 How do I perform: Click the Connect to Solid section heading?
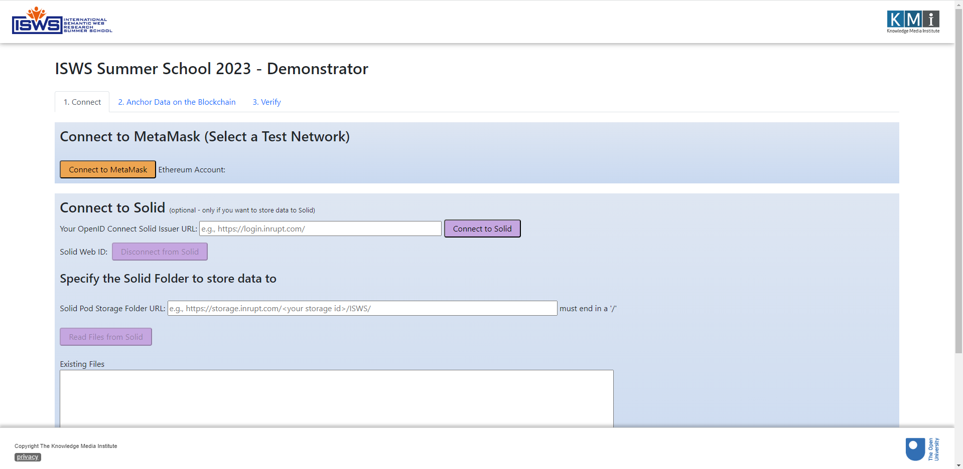(x=112, y=207)
